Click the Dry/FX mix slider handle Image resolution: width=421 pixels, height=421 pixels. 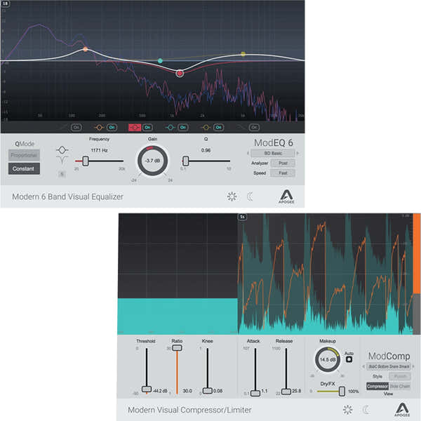pyautogui.click(x=342, y=392)
